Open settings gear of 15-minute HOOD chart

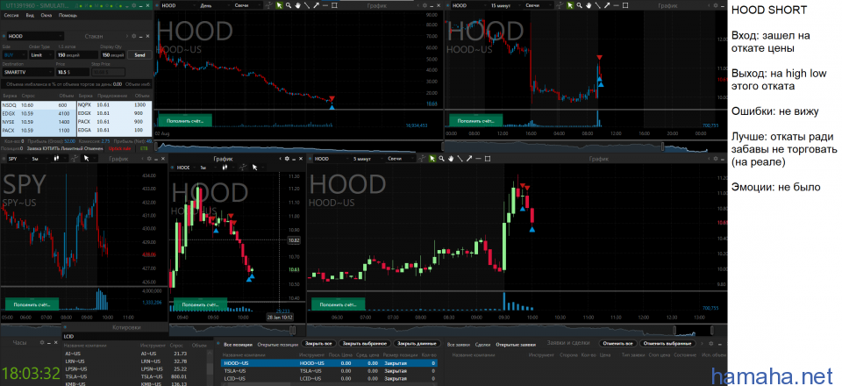click(x=716, y=5)
